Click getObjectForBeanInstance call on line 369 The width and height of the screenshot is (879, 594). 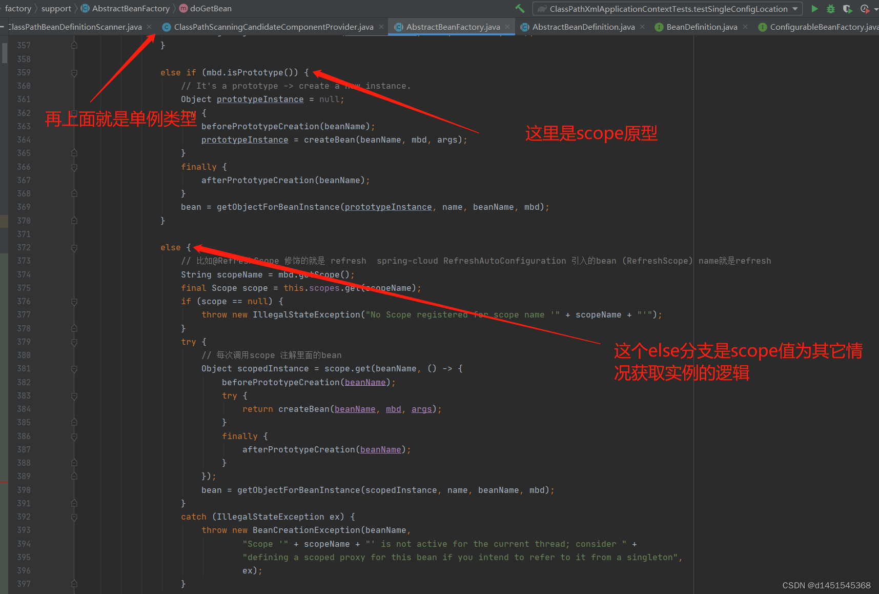(x=278, y=207)
